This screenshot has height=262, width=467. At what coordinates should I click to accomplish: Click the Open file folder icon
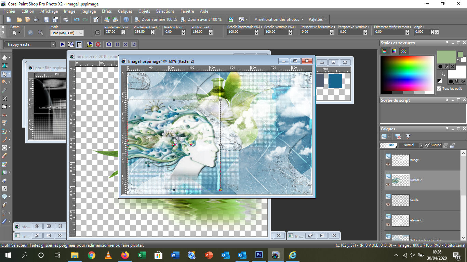[19, 19]
